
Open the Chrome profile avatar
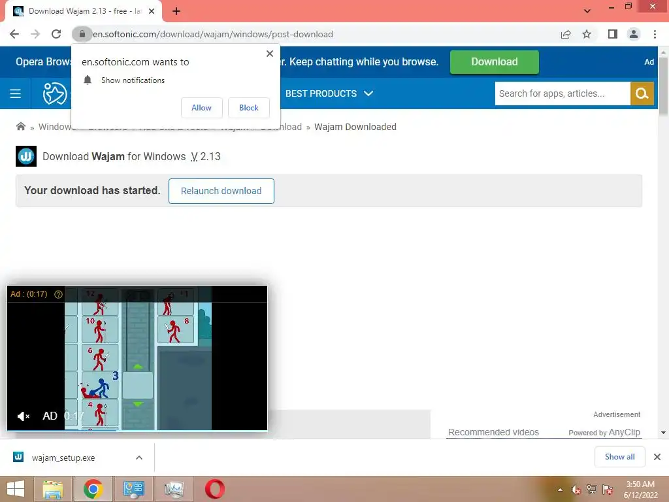pyautogui.click(x=634, y=34)
